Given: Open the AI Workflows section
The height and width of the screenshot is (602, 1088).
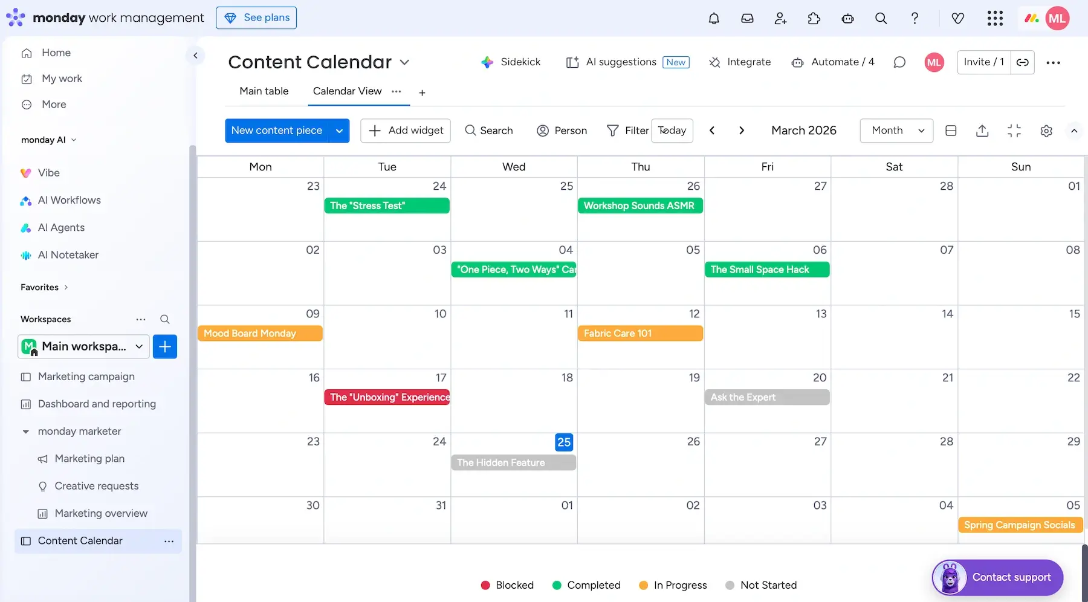Looking at the screenshot, I should 68,200.
